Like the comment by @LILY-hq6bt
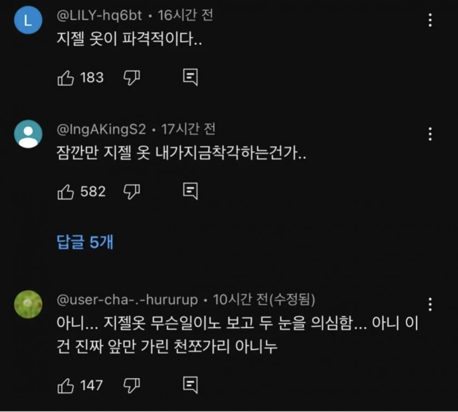 [65, 78]
